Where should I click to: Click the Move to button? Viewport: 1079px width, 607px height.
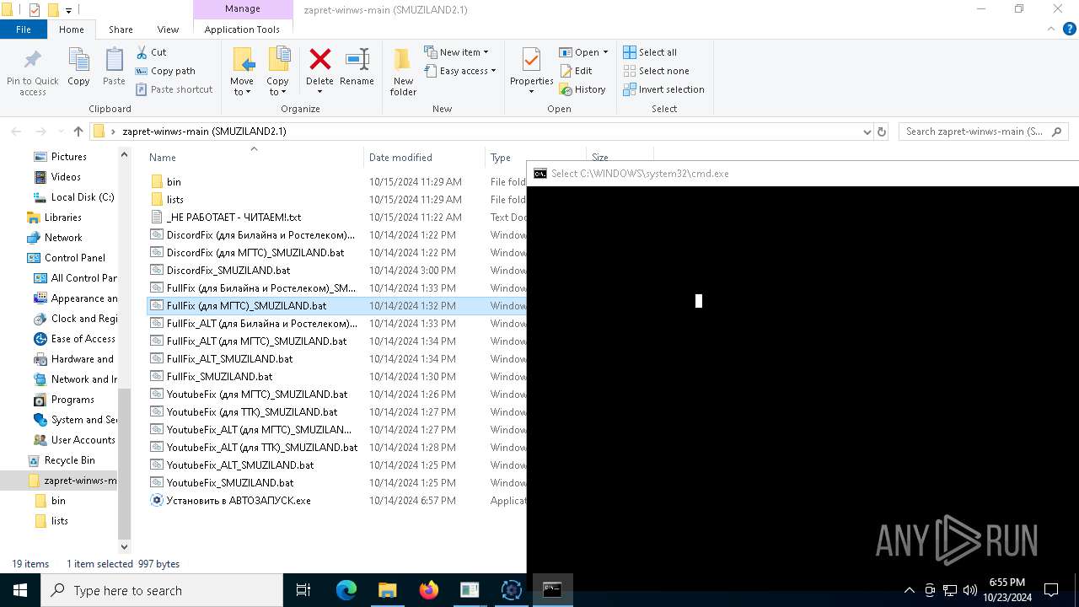click(x=242, y=72)
